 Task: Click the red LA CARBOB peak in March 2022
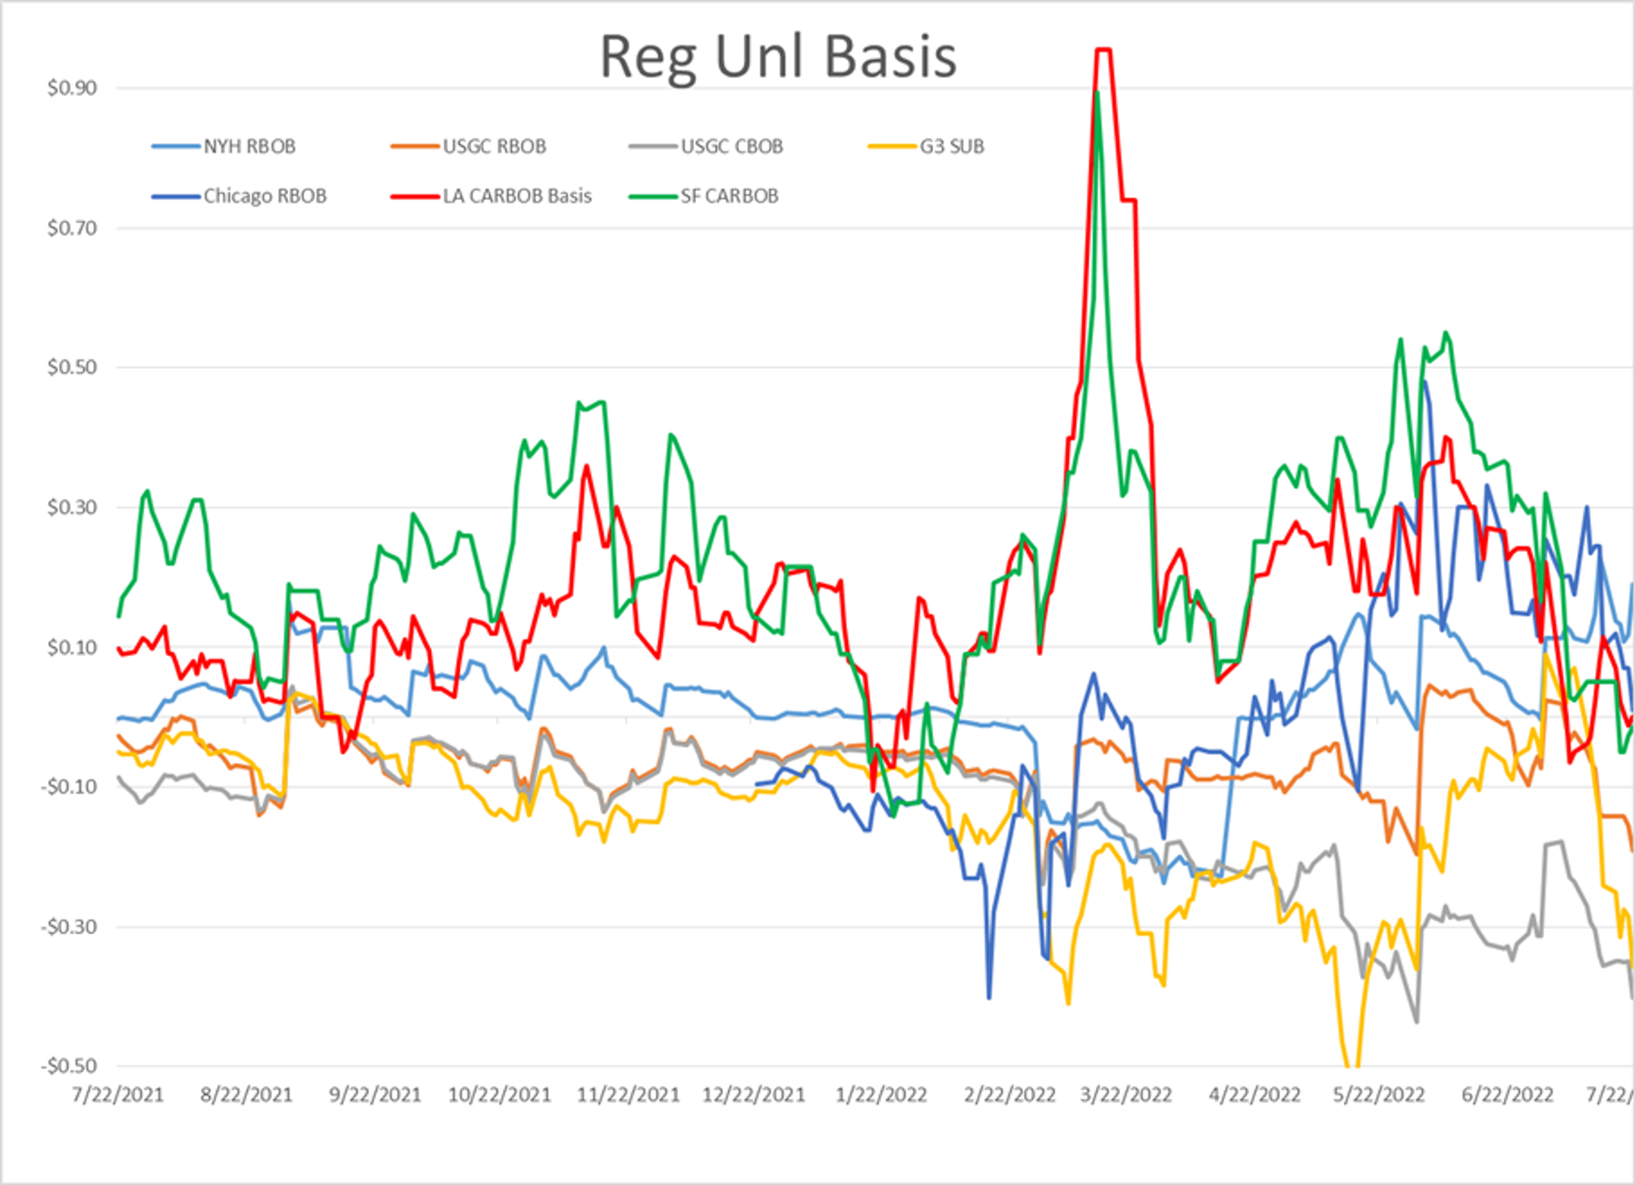point(1103,50)
